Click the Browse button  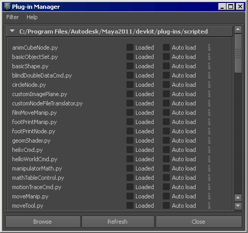pyautogui.click(x=43, y=222)
